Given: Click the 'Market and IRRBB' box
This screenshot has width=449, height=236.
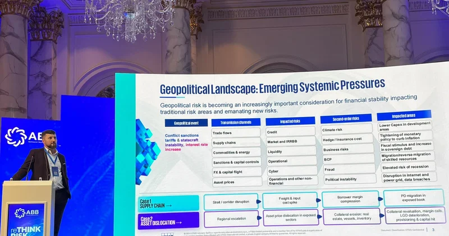Looking at the screenshot, I should 291,141.
